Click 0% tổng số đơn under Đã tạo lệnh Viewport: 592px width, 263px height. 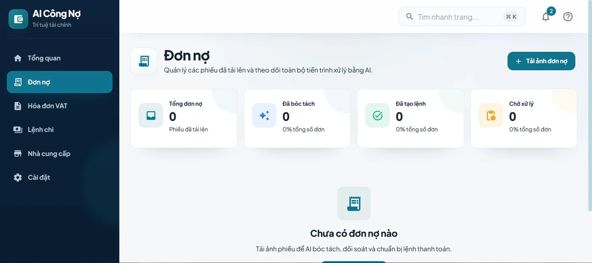tap(417, 129)
